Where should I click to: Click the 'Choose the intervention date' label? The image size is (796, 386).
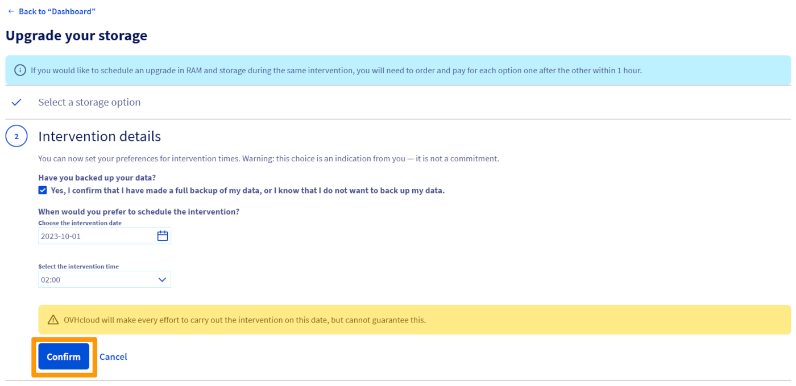point(80,223)
